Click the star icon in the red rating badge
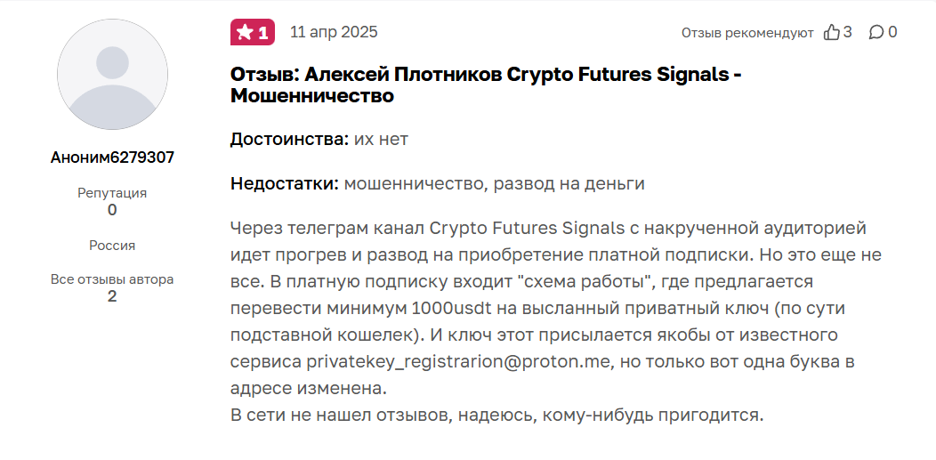The width and height of the screenshot is (936, 460). point(245,33)
